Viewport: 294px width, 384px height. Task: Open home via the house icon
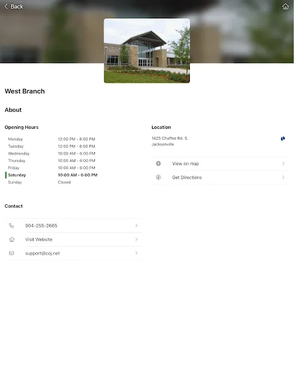[285, 6]
